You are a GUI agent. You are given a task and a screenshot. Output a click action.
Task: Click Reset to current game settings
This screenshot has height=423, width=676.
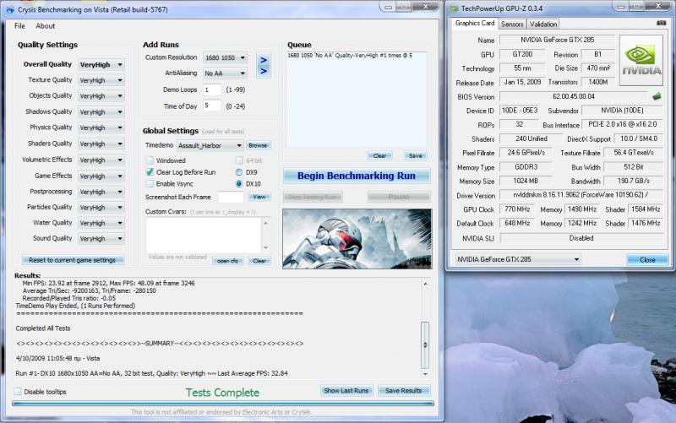point(73,260)
